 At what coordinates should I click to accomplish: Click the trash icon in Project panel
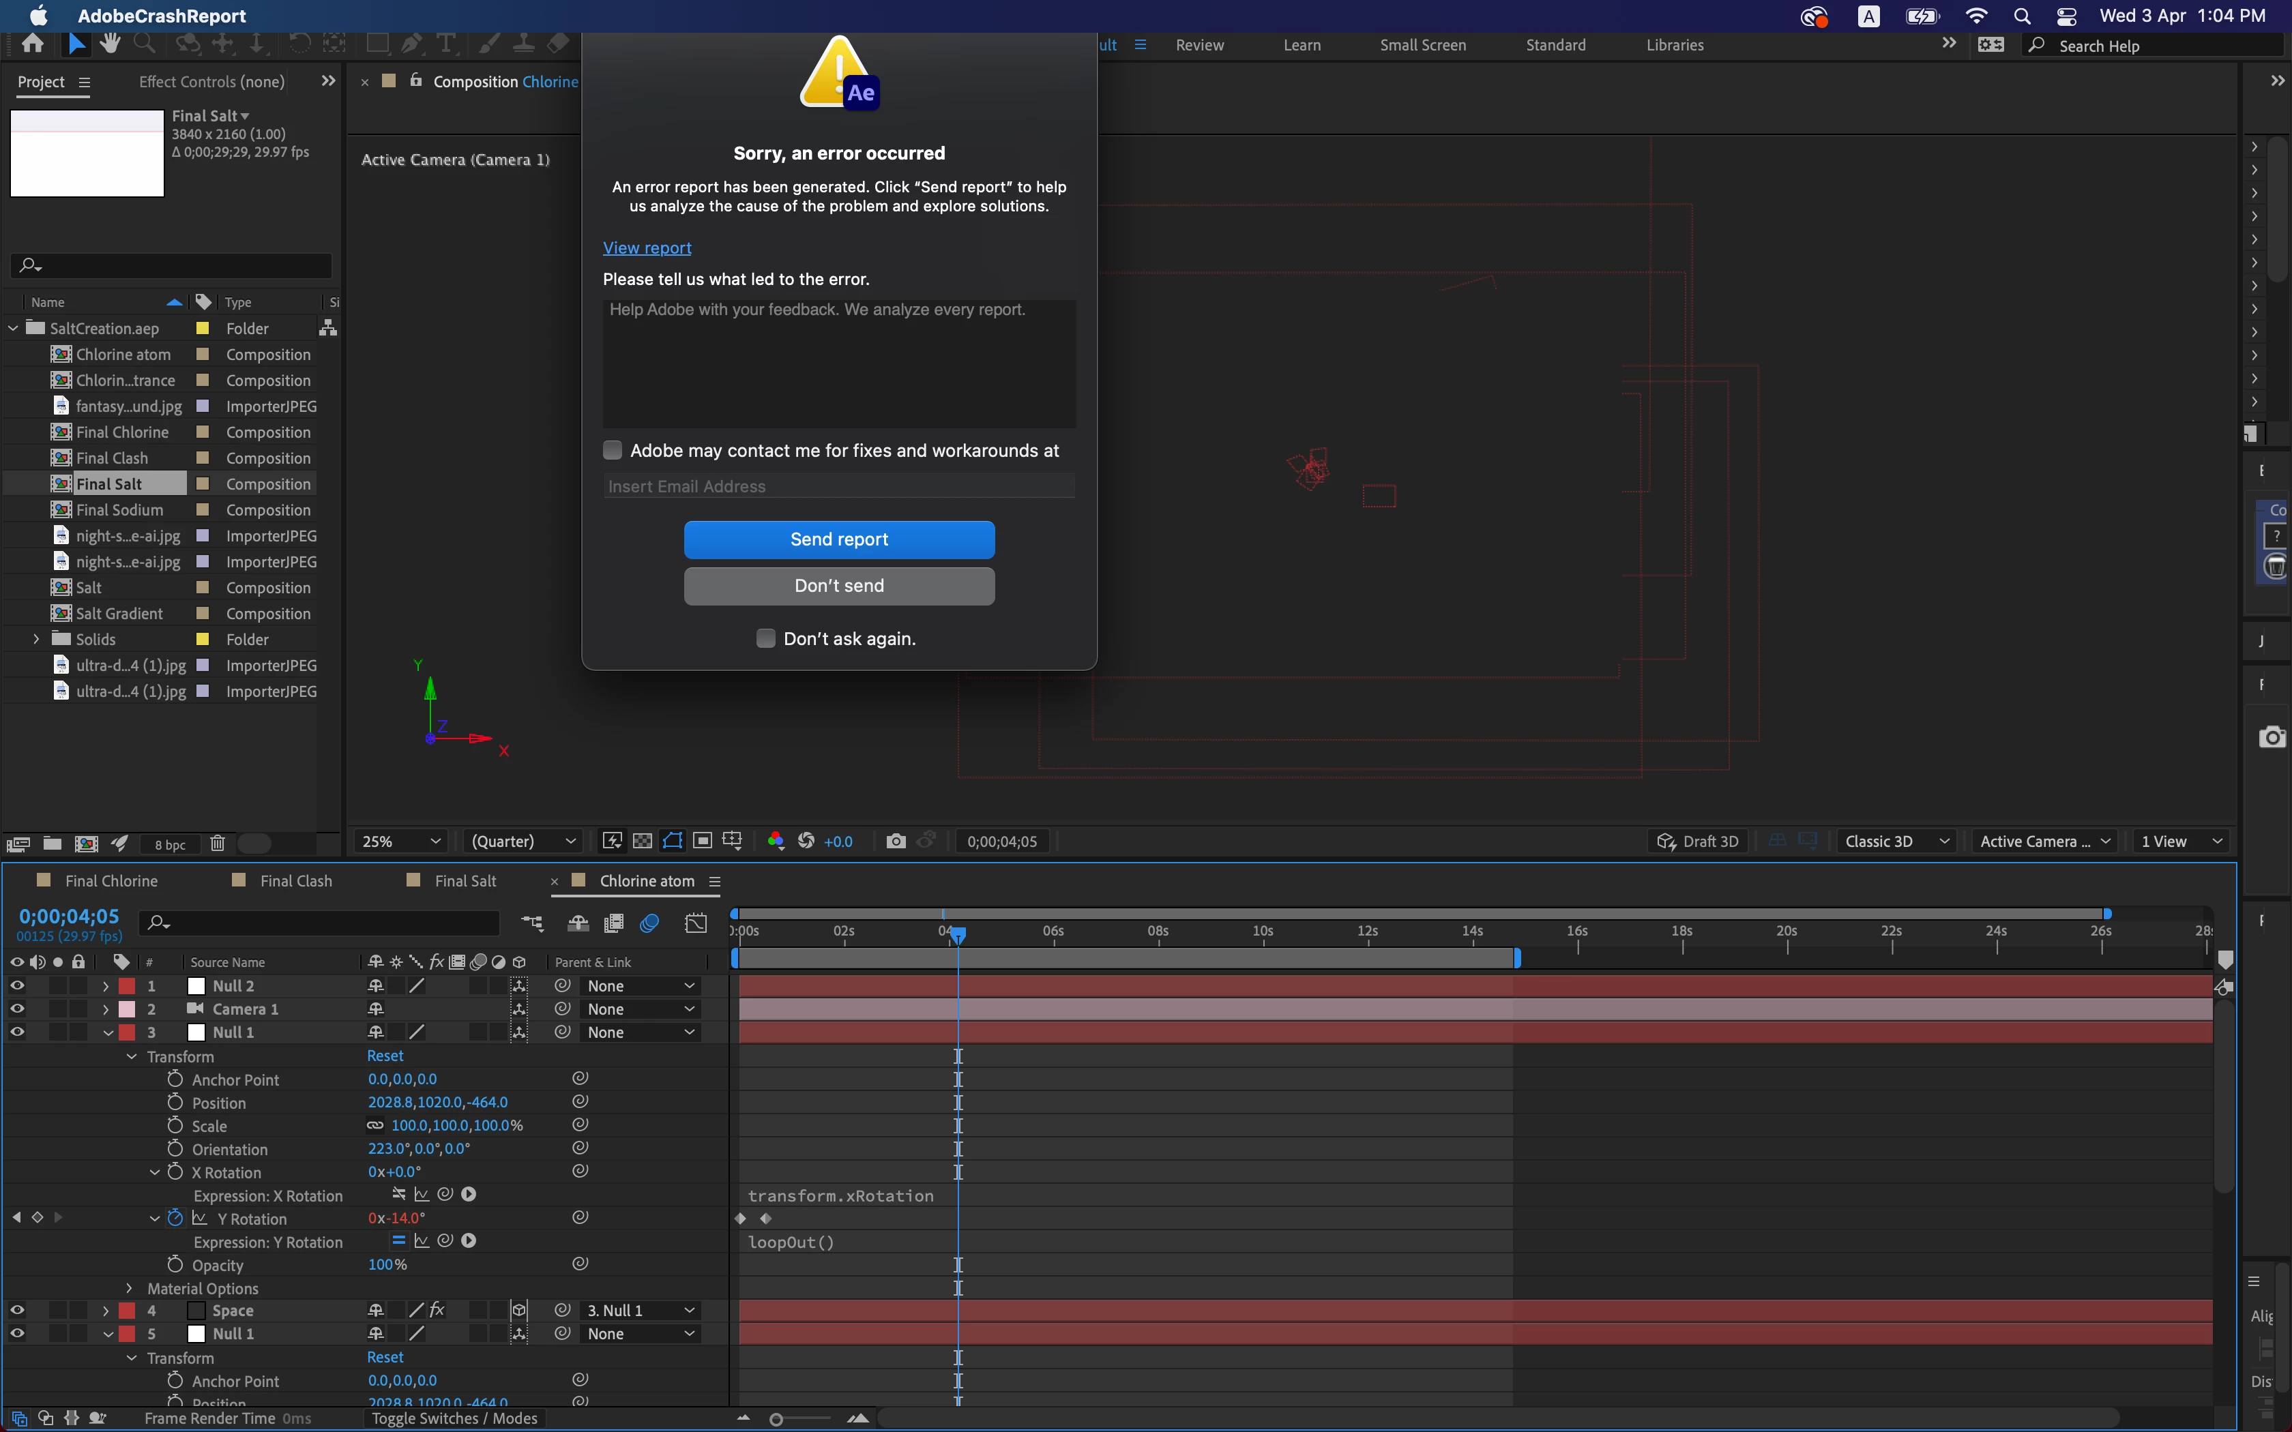[x=217, y=843]
